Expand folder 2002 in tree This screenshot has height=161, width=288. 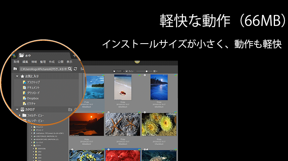[34, 152]
